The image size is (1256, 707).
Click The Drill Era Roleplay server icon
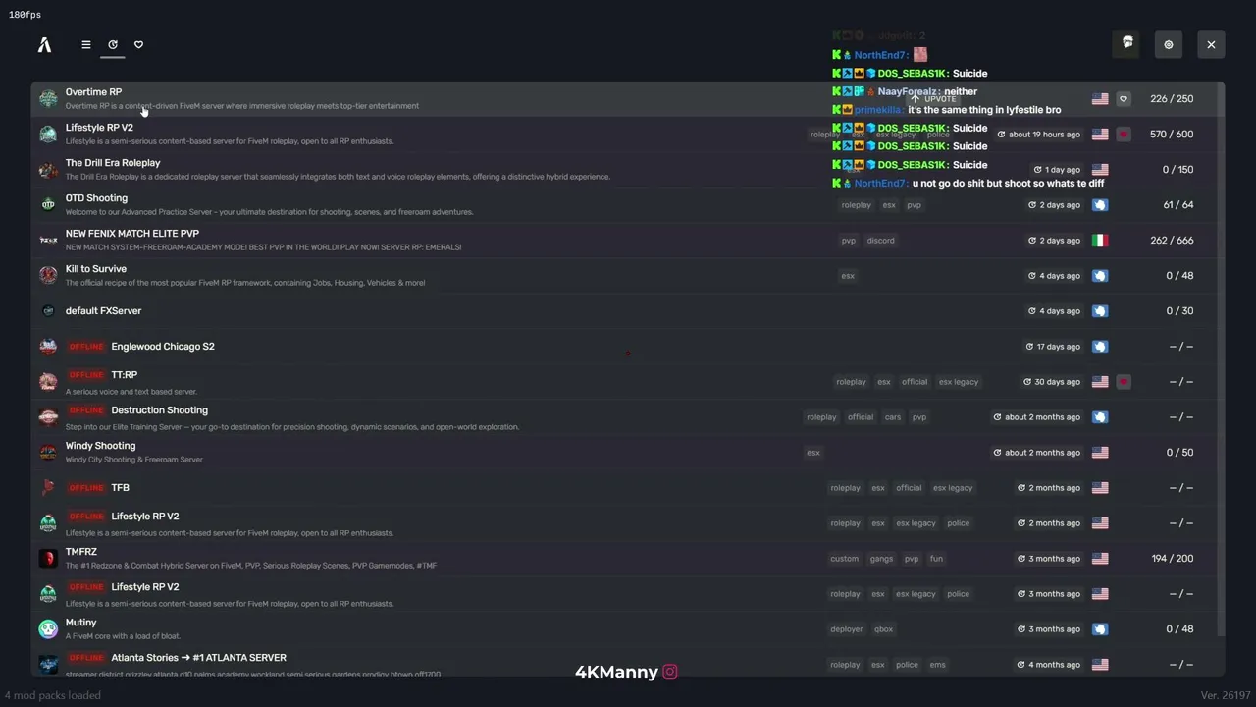[x=48, y=169]
